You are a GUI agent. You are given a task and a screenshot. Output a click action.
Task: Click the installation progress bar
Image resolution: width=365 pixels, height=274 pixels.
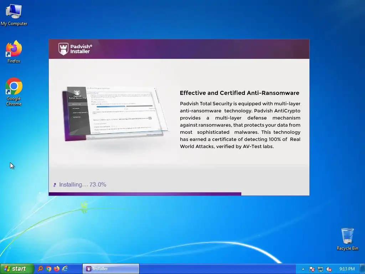(179, 194)
